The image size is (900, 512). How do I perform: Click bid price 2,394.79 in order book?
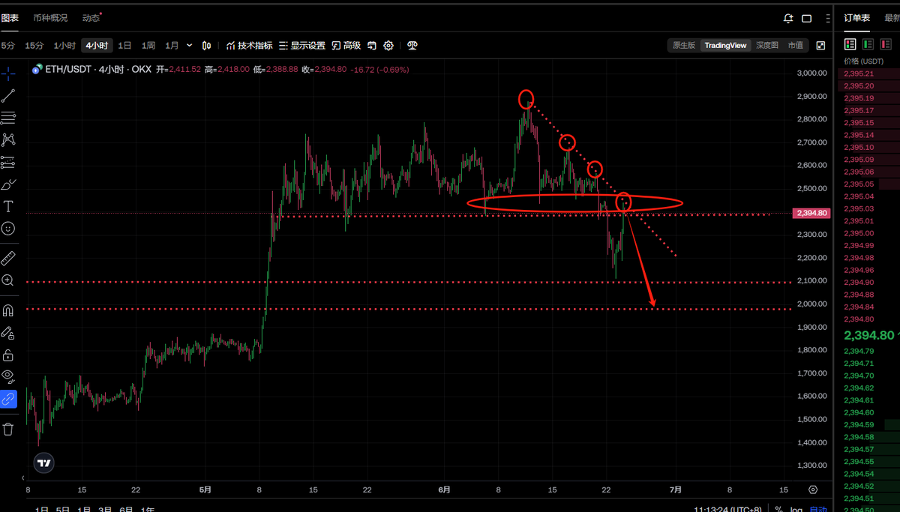pyautogui.click(x=859, y=351)
